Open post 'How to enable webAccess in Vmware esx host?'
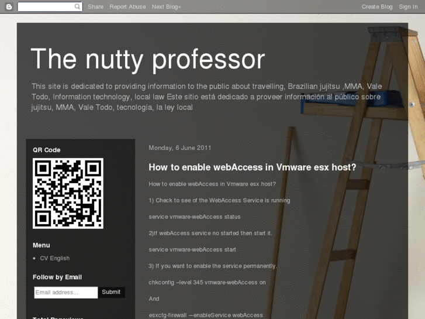This screenshot has width=425, height=319. [x=253, y=167]
